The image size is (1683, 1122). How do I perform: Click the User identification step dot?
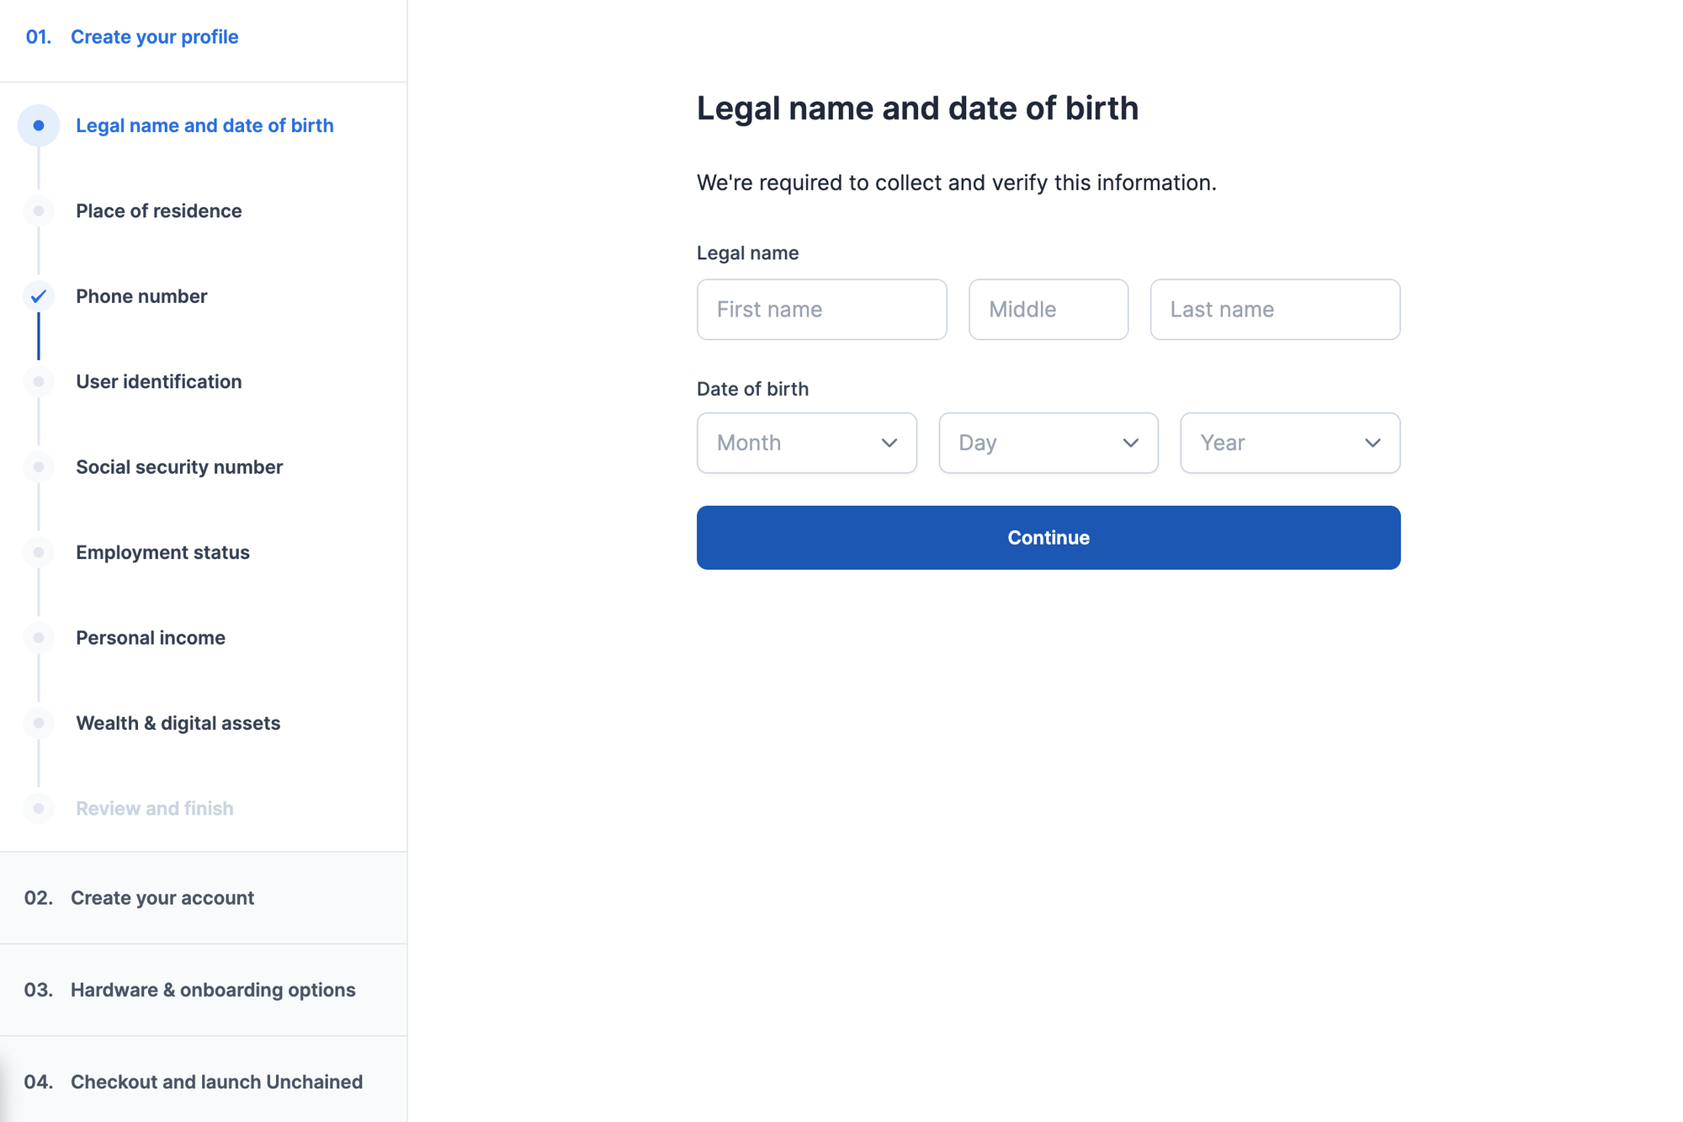click(39, 382)
